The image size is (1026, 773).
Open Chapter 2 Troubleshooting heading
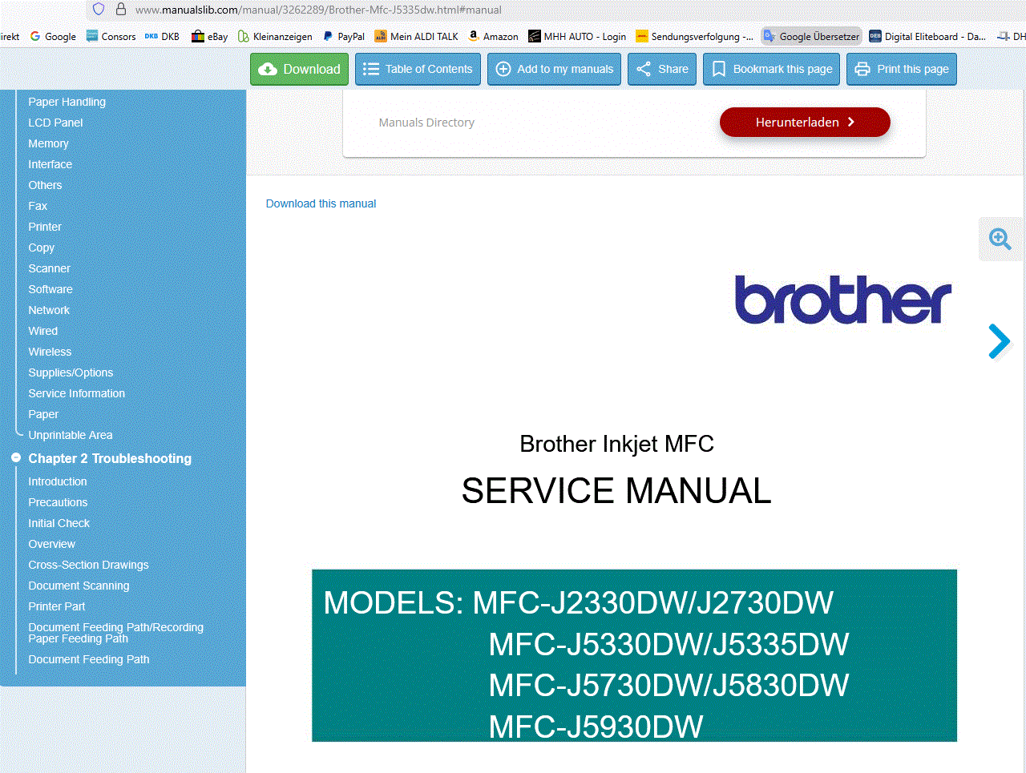click(110, 458)
